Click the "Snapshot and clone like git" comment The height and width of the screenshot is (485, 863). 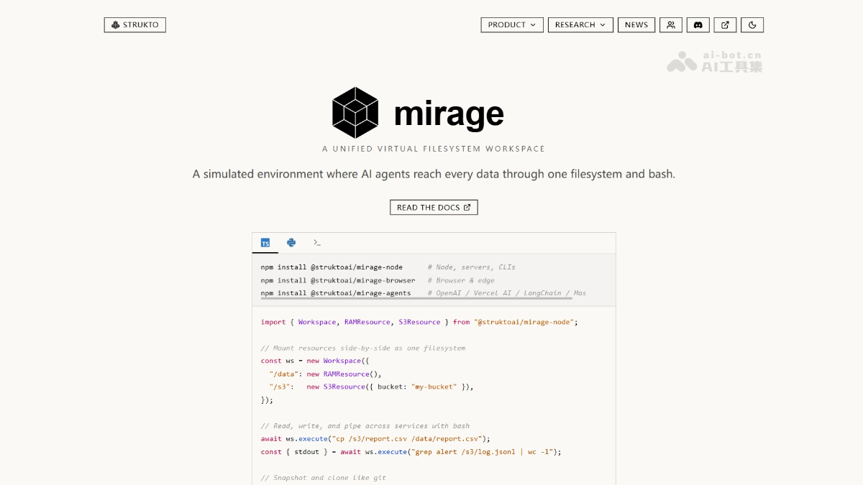pyautogui.click(x=324, y=478)
